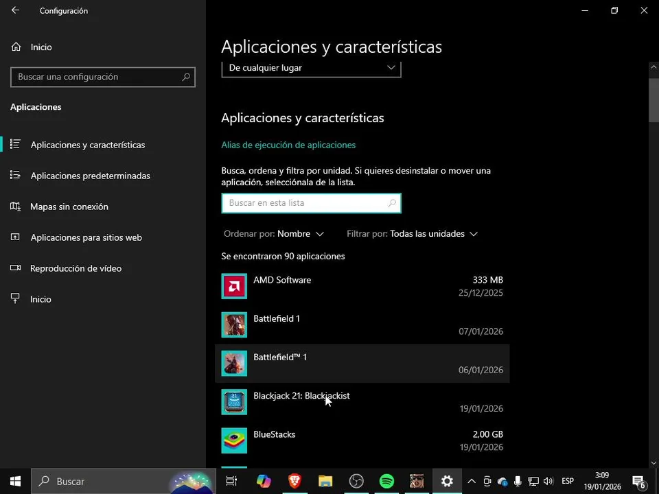Open the OneDrive cloud tray icon
Viewport: 659px width, 494px height.
502,482
